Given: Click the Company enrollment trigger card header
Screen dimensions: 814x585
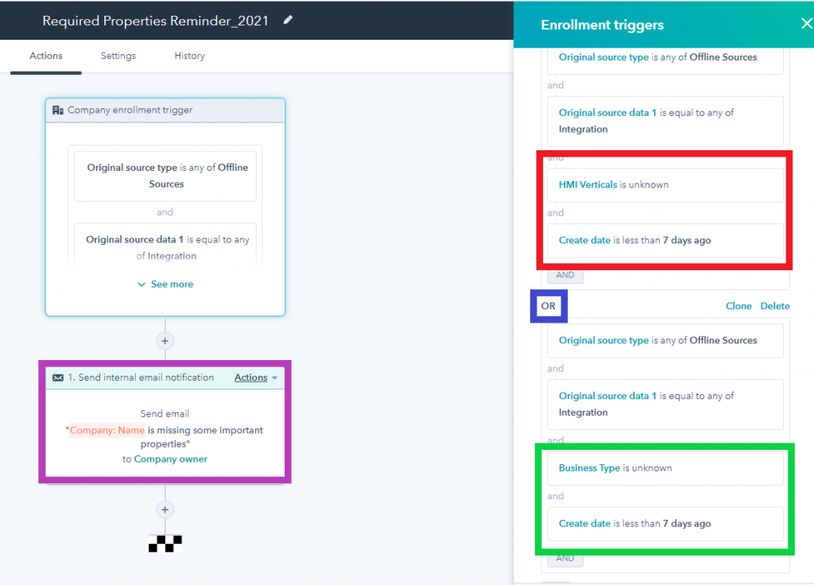Looking at the screenshot, I should coord(165,110).
